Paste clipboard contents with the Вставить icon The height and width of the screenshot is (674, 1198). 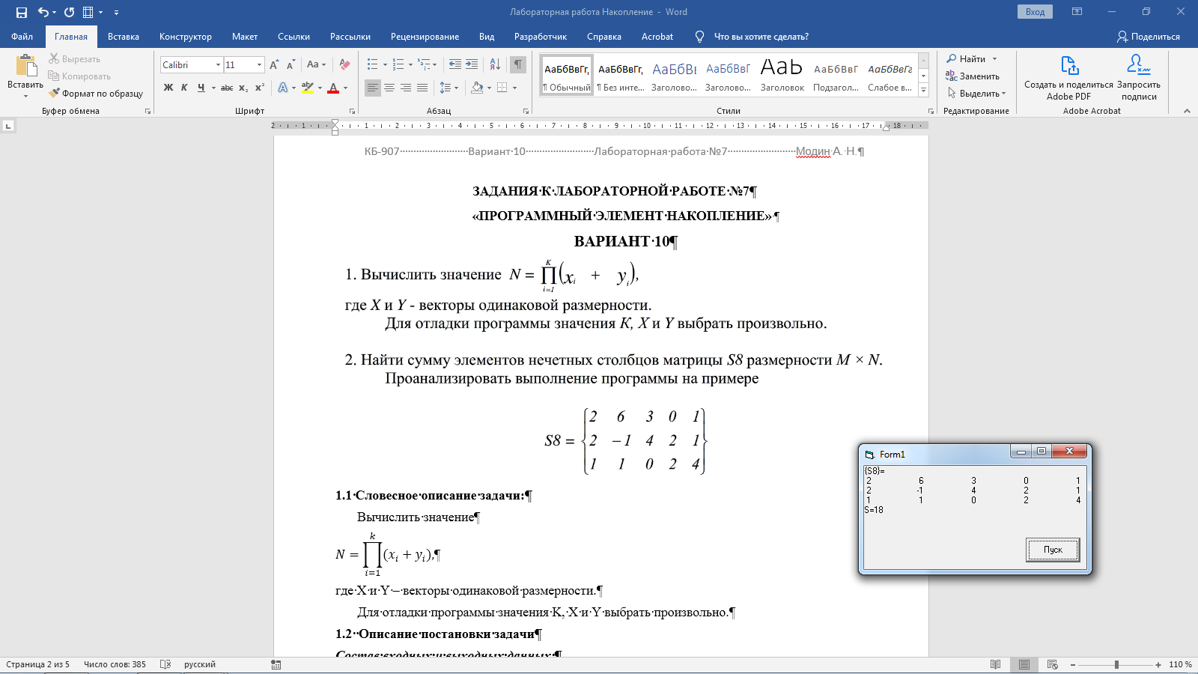point(25,67)
